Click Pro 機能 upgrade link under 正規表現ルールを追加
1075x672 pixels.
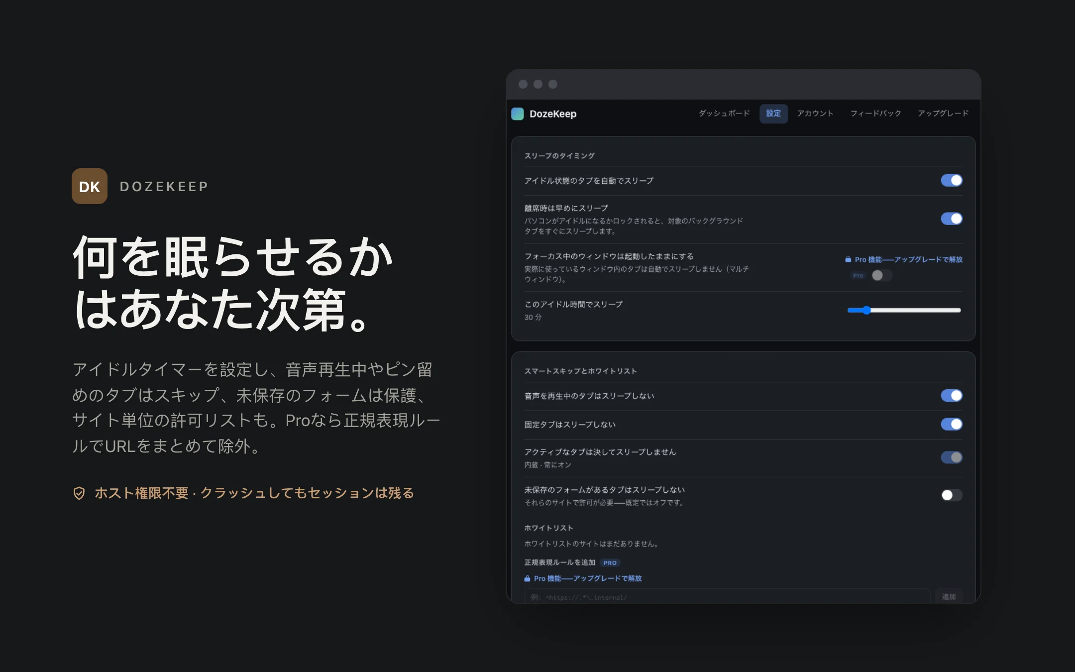coord(588,578)
